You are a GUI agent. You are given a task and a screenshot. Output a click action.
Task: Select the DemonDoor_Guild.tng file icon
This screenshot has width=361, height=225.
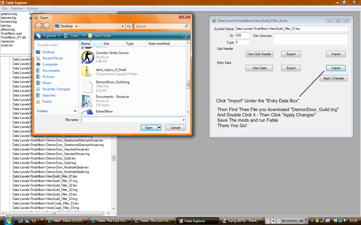[x=87, y=87]
